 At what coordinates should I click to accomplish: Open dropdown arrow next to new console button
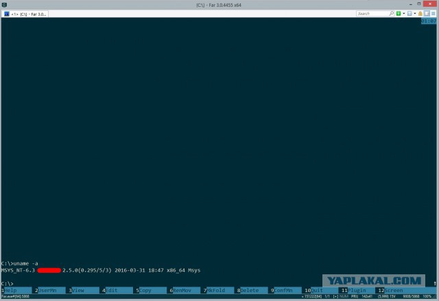tap(404, 14)
